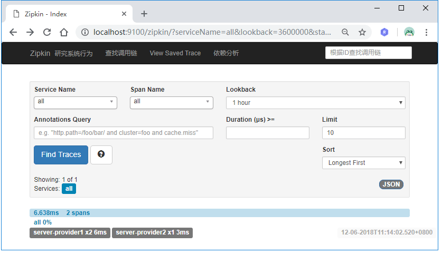Click the question mark help button
This screenshot has width=442, height=254.
click(x=101, y=154)
